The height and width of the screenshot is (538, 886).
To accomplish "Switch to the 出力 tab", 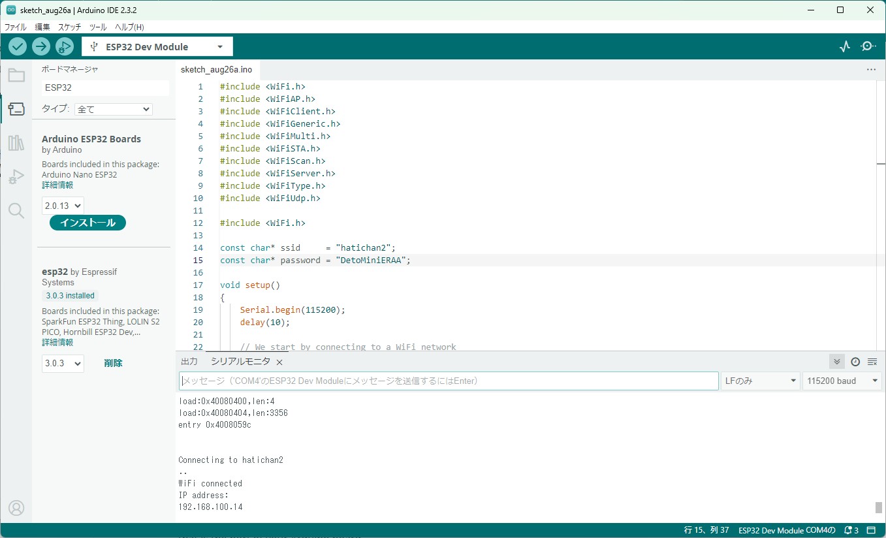I will (x=189, y=362).
